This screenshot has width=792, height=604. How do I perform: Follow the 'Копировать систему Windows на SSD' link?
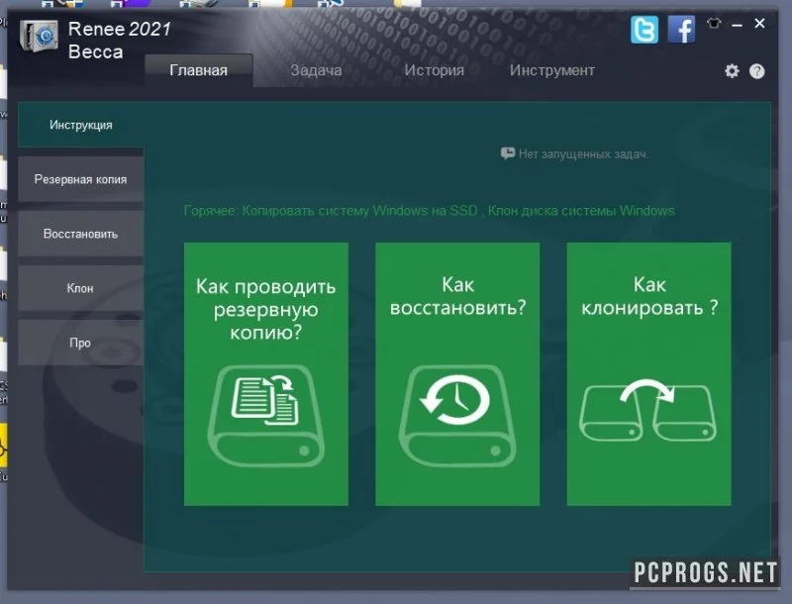(x=359, y=211)
